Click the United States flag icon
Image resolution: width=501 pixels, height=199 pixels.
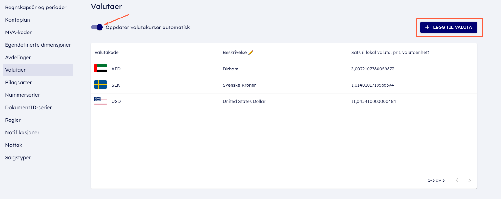(100, 101)
